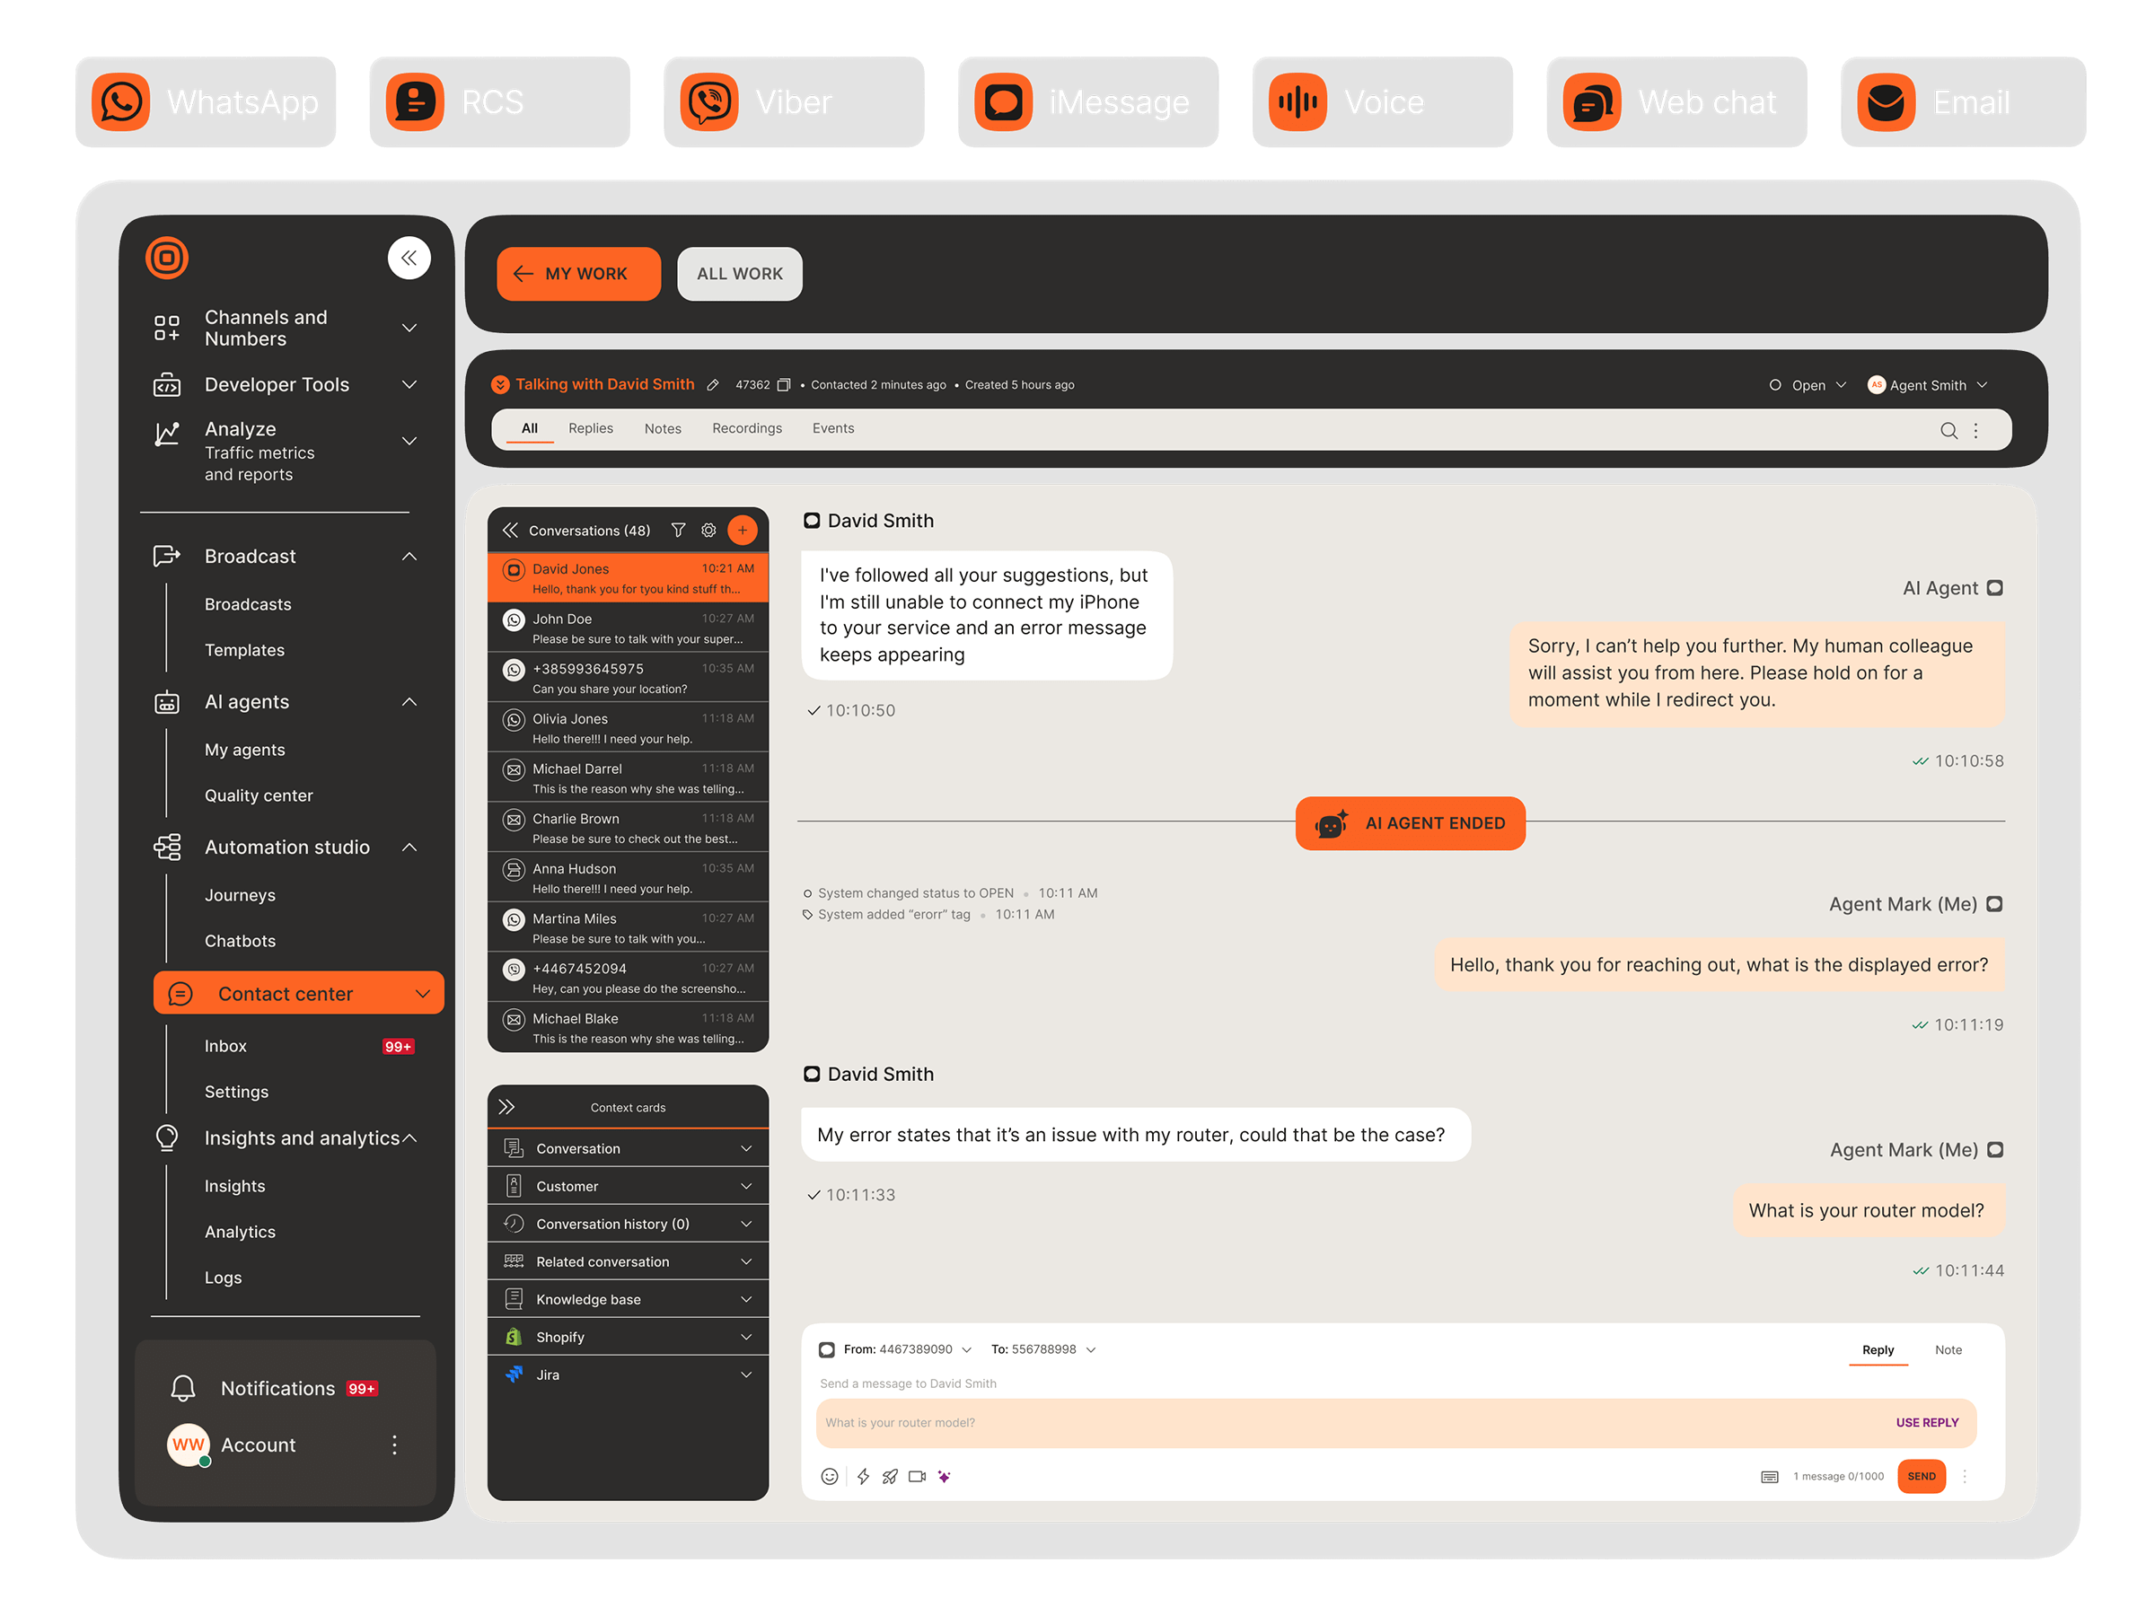Start a video attachment via the camera icon
The image size is (2155, 1616).
(x=917, y=1476)
